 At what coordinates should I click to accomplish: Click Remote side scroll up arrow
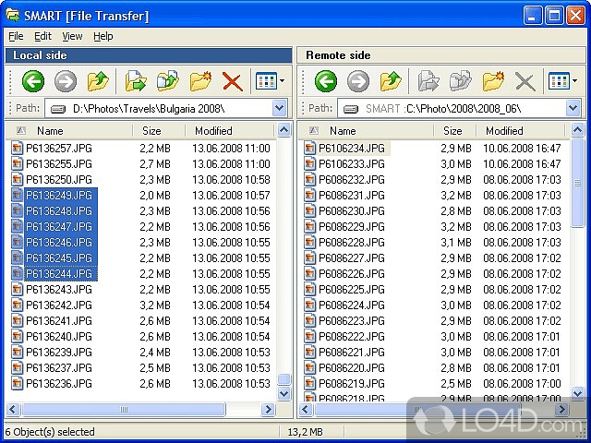click(x=577, y=130)
